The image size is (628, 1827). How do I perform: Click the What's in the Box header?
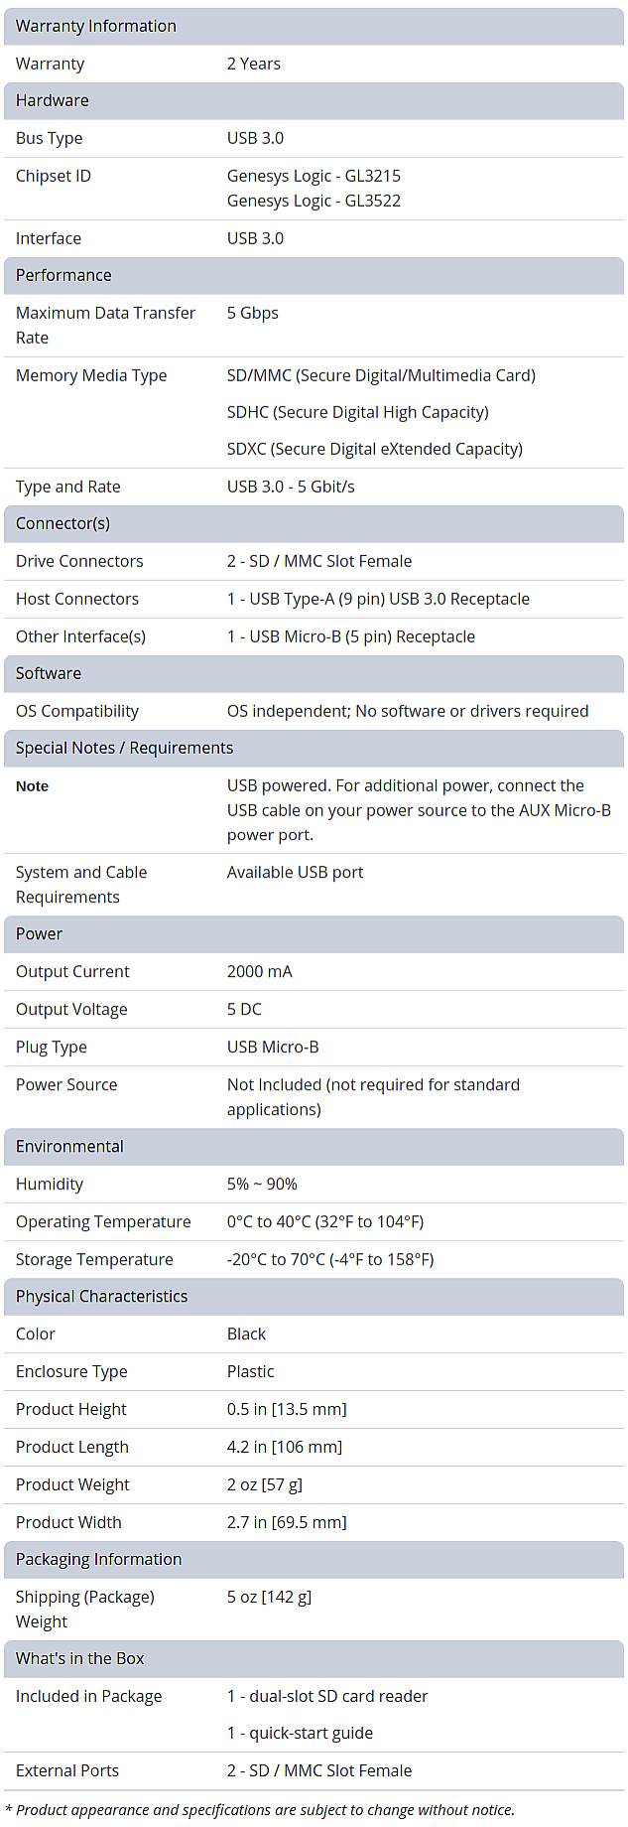click(x=80, y=1658)
